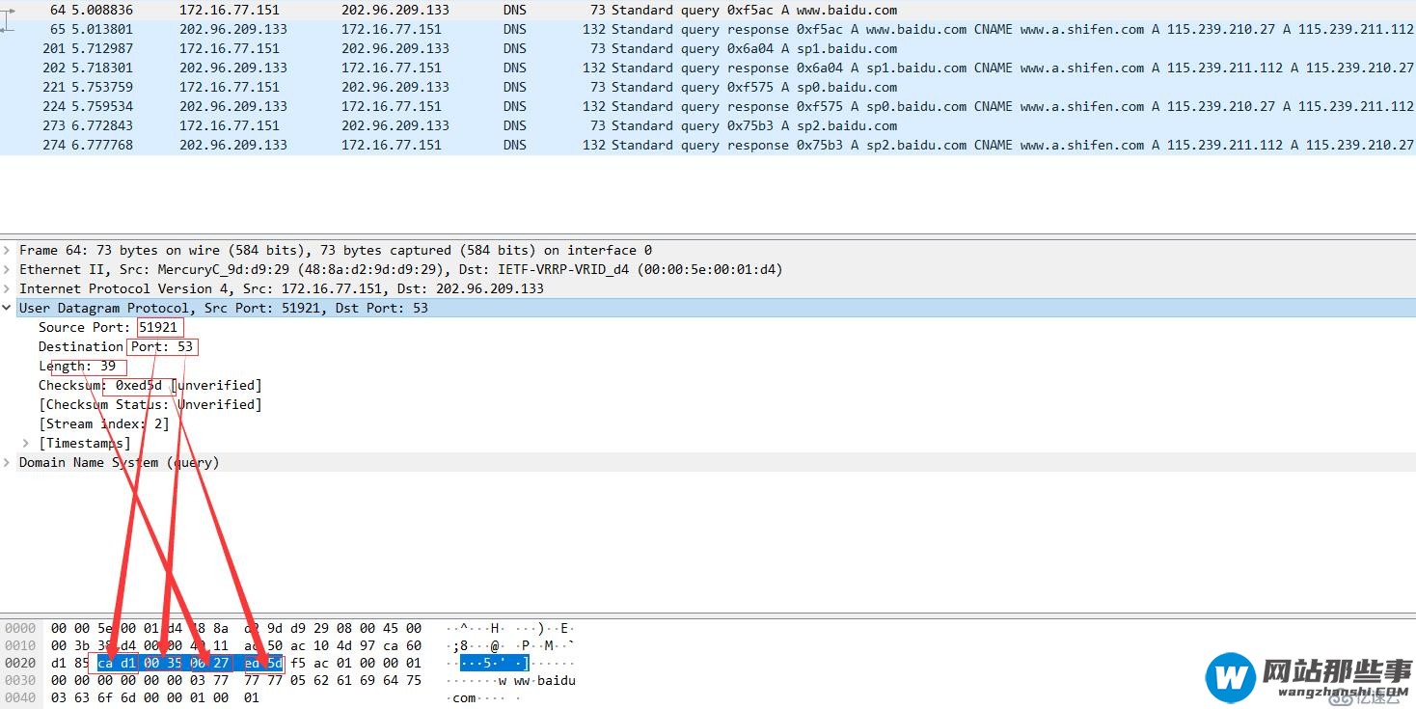
Task: Click the time value 5.759534
Action: point(102,106)
